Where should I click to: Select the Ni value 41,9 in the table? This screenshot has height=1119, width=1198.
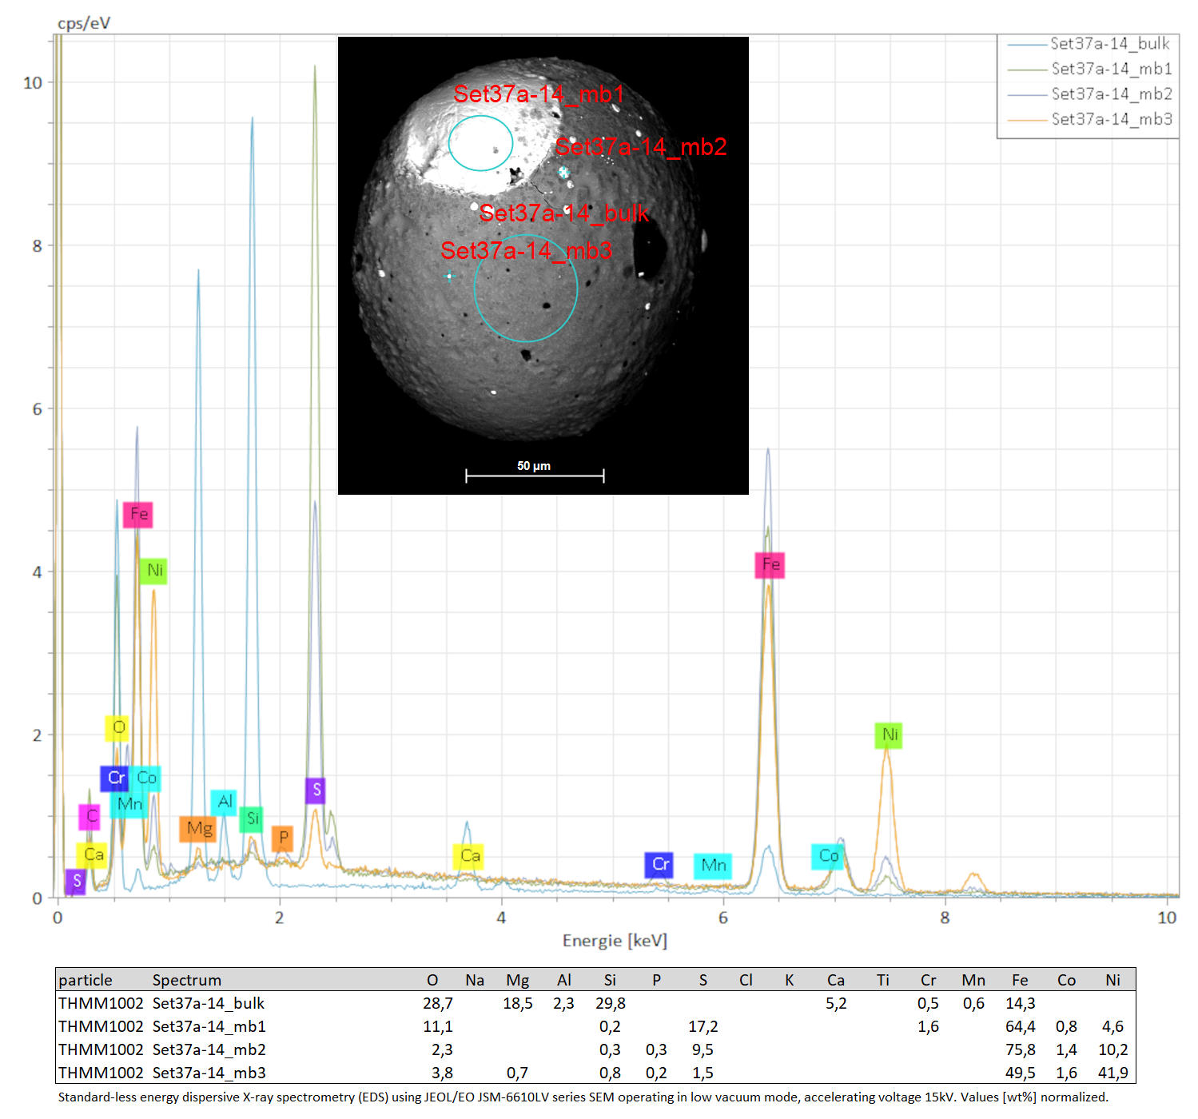(x=1113, y=1073)
